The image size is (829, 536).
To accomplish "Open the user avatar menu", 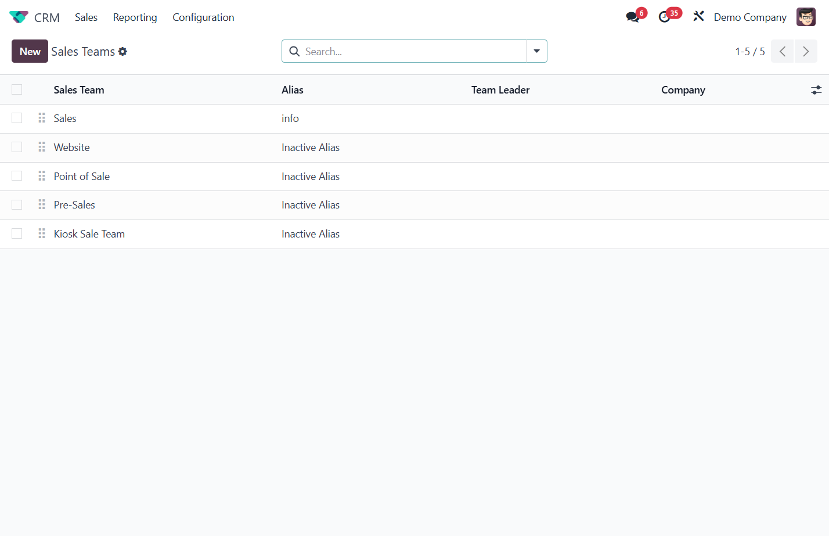I will pyautogui.click(x=806, y=17).
